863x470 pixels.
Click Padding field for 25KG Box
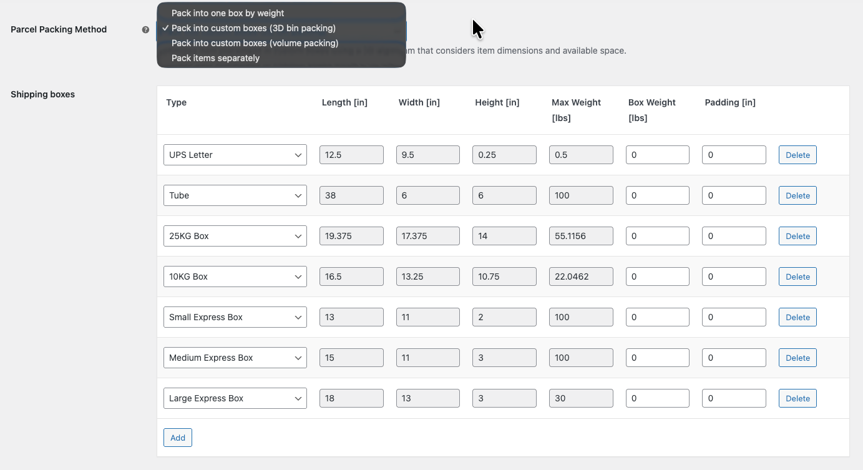point(733,236)
